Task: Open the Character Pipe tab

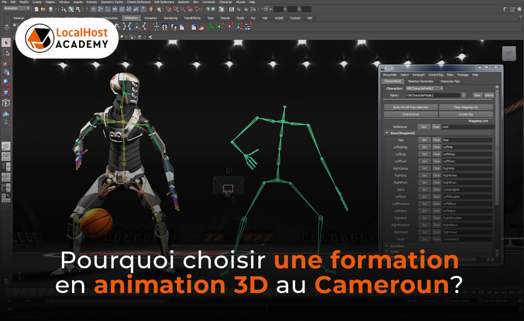Action: tap(450, 81)
